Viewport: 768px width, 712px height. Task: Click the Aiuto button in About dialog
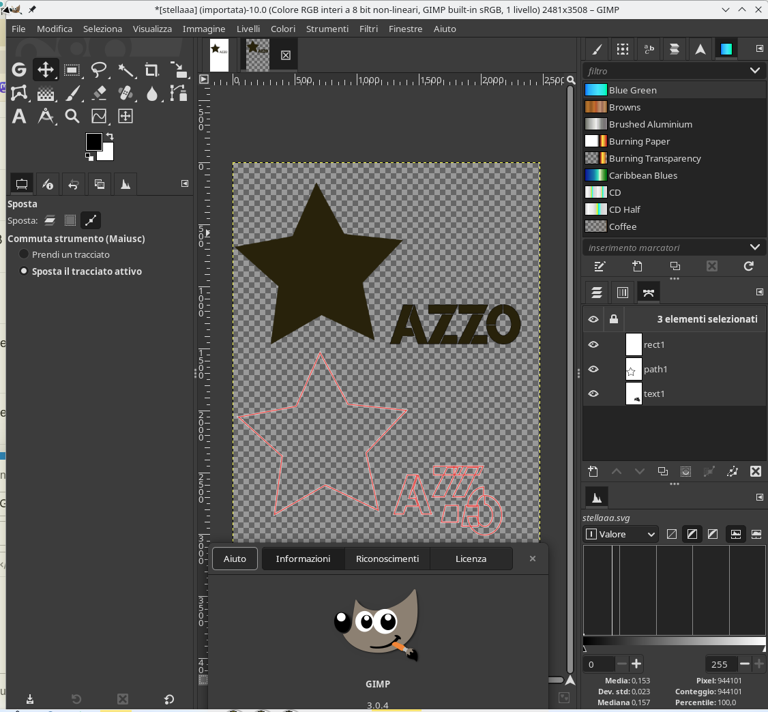pyautogui.click(x=235, y=559)
